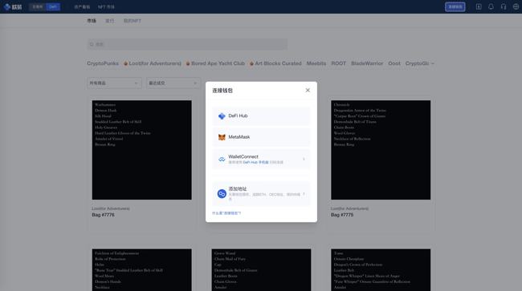Switch to DeFi mode toggle in header
The width and height of the screenshot is (522, 291).
click(x=53, y=6)
